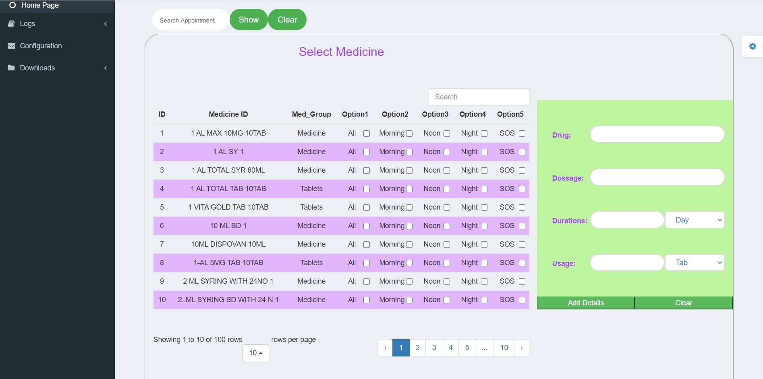Open the settings gear icon
This screenshot has width=763, height=379.
tap(752, 46)
